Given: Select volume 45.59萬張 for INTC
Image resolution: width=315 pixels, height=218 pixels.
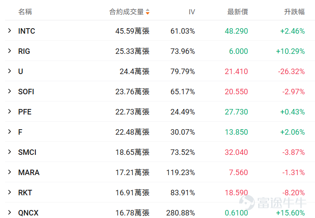Looking at the screenshot, I should pos(132,31).
